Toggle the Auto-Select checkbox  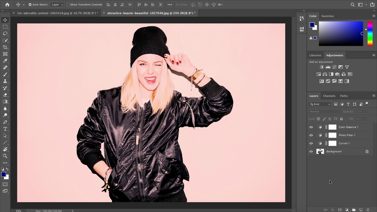(x=30, y=5)
